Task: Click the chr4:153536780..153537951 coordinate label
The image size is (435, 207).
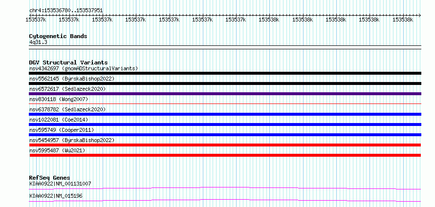Action: 66,11
